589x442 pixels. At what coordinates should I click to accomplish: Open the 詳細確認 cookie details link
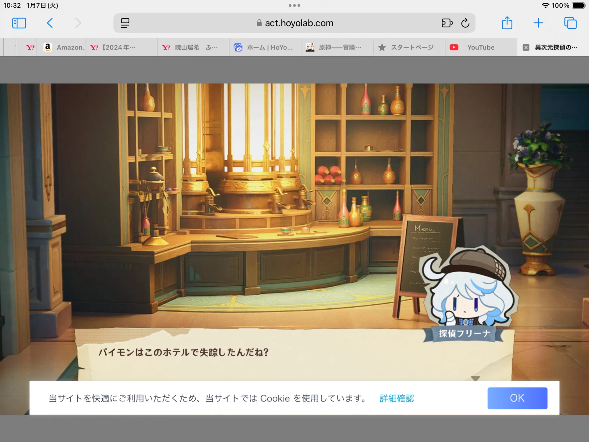[x=397, y=398]
